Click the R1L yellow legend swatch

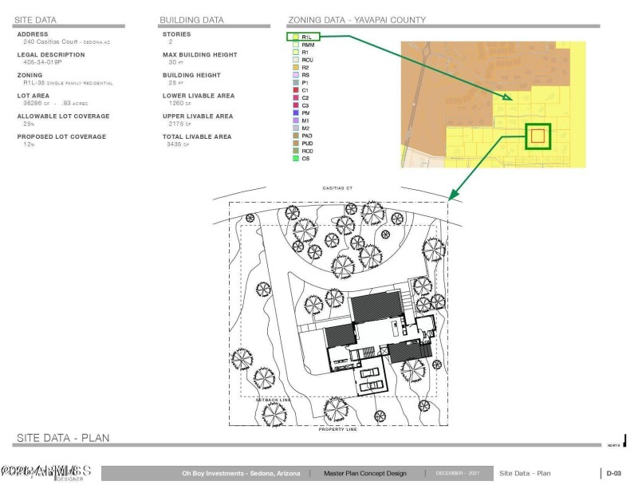point(295,37)
